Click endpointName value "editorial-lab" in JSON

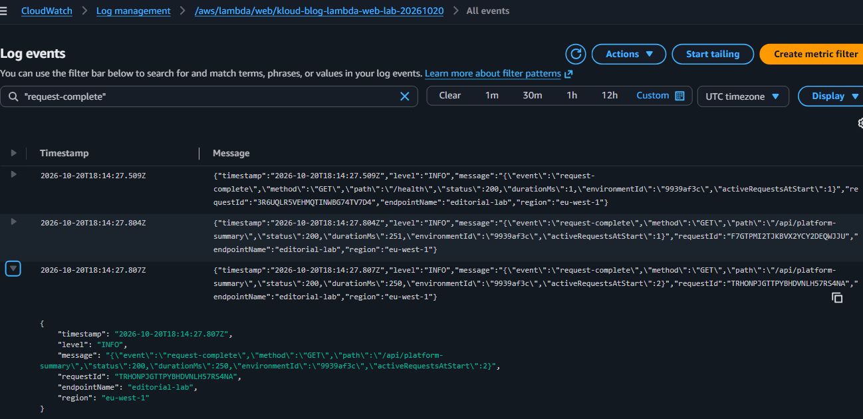click(162, 387)
